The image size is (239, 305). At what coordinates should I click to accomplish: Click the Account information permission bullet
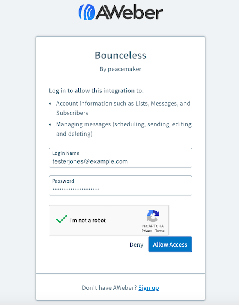(123, 108)
